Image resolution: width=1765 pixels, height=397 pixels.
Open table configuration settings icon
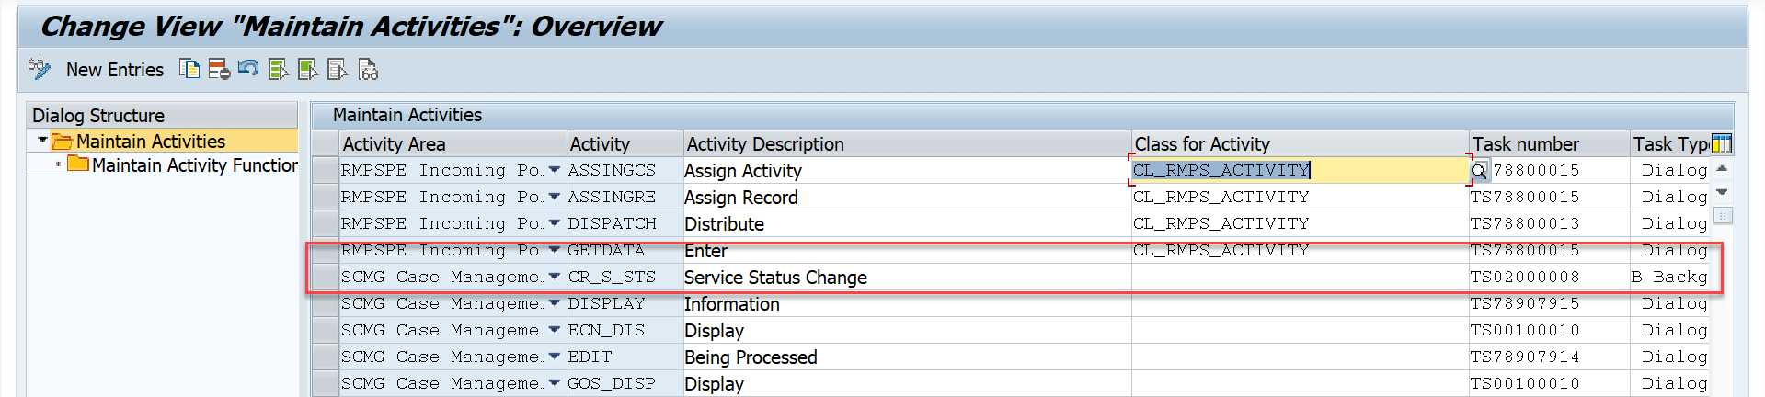(1722, 143)
